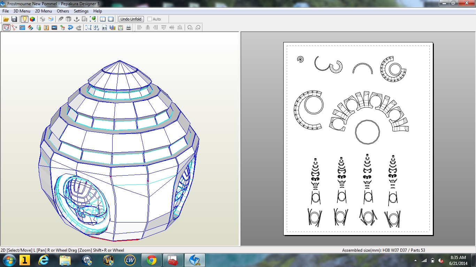This screenshot has width=476, height=267.
Task: Click the taskbar clock showing 8:35 AM
Action: coord(458,260)
